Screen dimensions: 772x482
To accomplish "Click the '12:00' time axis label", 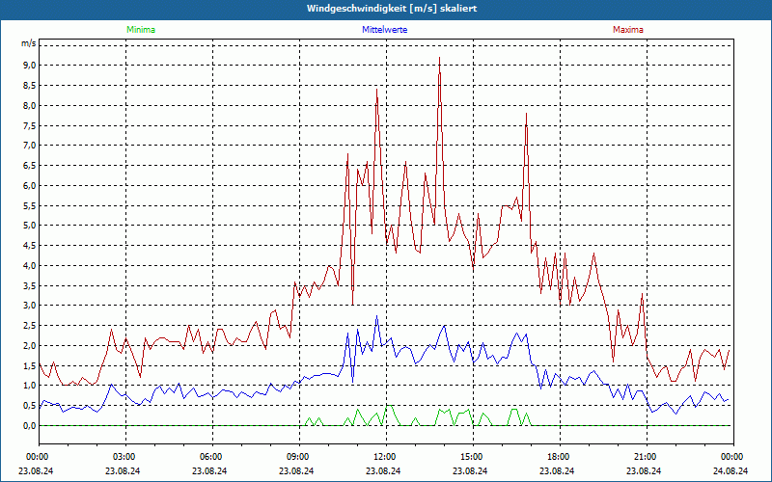I will [387, 457].
